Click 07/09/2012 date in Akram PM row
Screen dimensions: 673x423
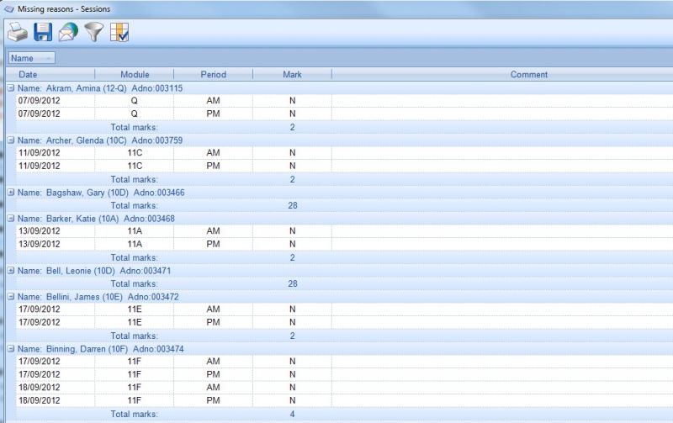39,114
